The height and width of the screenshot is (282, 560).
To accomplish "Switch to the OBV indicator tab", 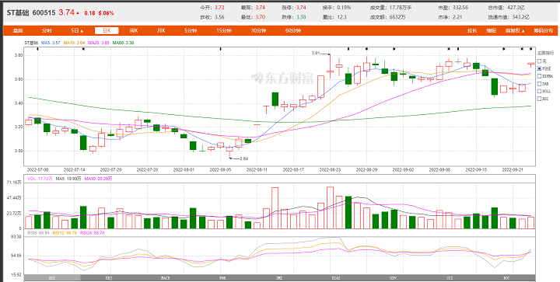I will (x=393, y=277).
